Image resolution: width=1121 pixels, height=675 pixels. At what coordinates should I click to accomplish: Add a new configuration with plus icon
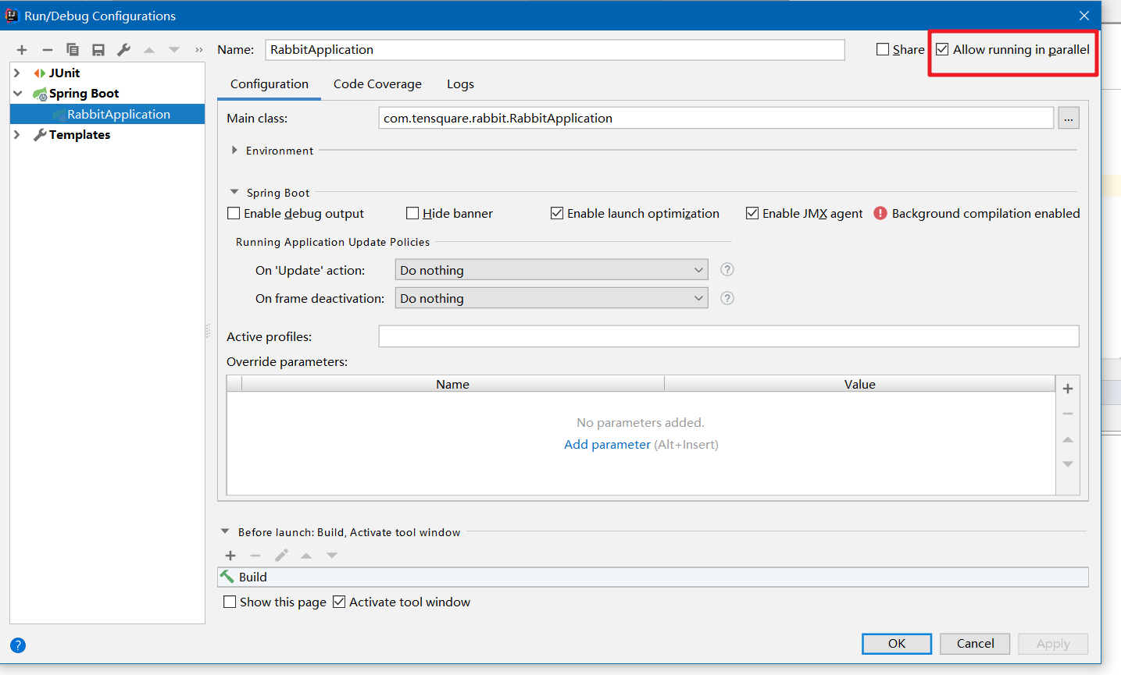[22, 50]
